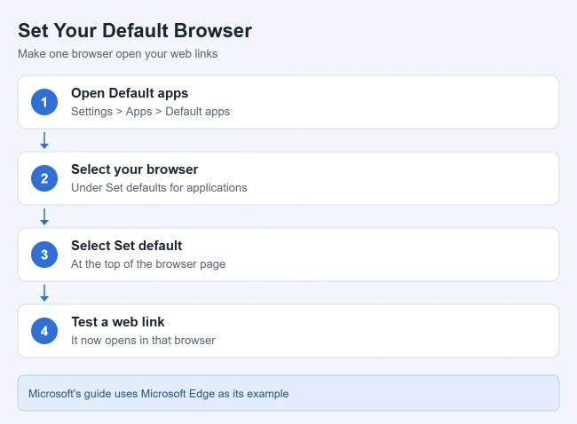577x424 pixels.
Task: Click "At the top of the browser page" text
Action: (148, 264)
